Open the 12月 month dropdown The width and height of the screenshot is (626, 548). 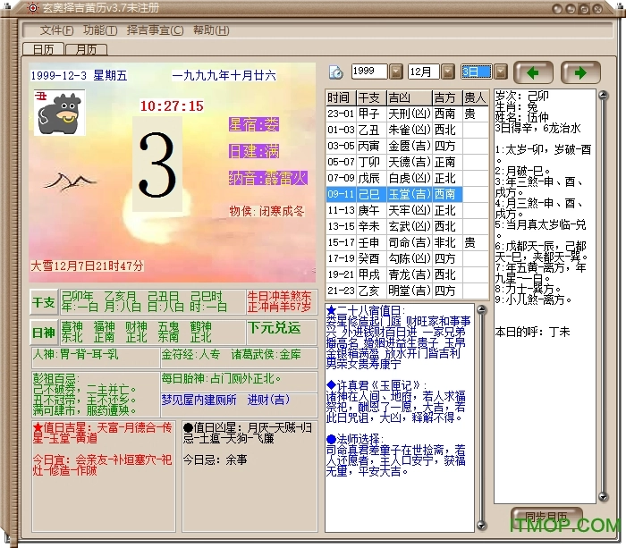[447, 72]
